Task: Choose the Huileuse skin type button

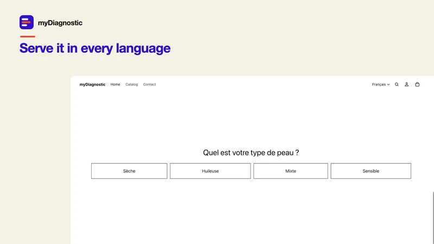Action: pos(210,171)
